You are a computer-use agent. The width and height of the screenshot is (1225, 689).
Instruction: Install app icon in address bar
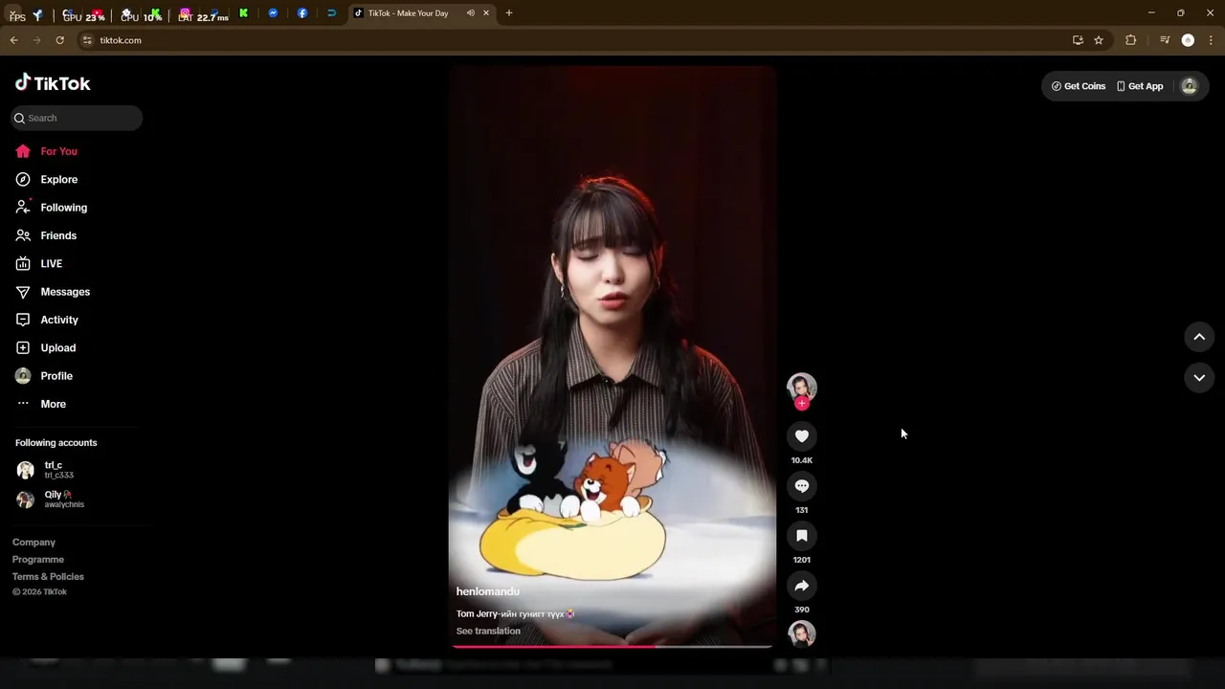coord(1078,40)
